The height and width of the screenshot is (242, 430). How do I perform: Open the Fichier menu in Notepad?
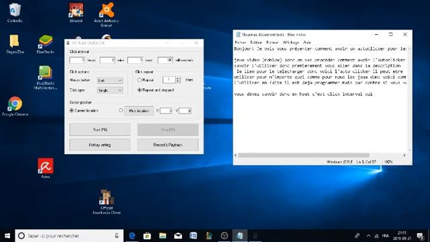[x=241, y=42]
